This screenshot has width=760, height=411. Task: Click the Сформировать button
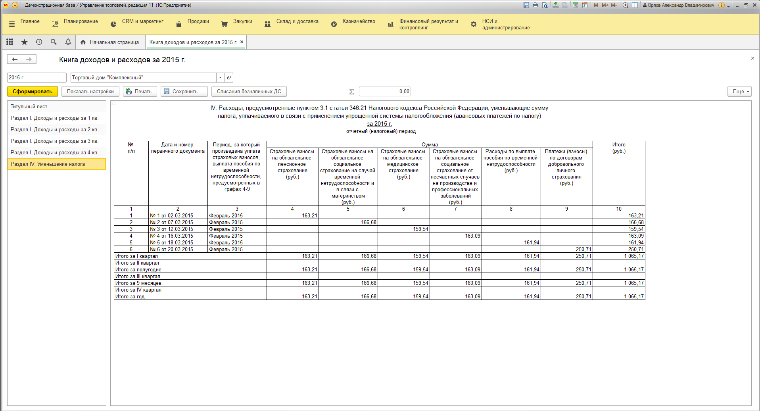pos(33,92)
